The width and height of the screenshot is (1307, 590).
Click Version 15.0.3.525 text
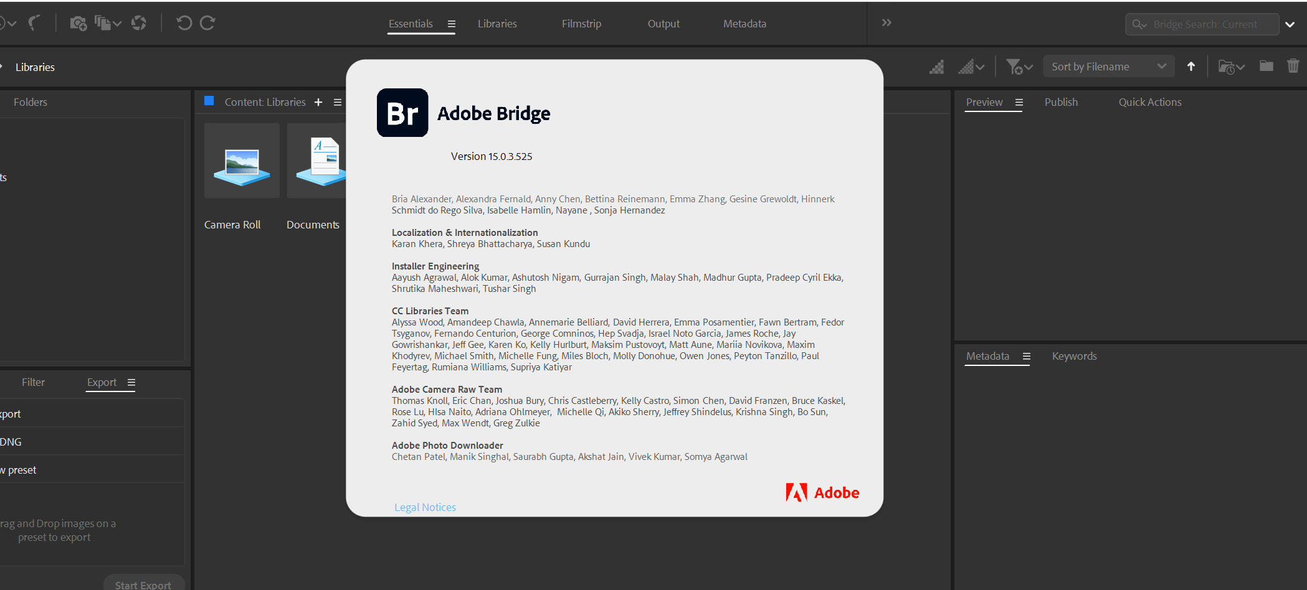(x=492, y=156)
